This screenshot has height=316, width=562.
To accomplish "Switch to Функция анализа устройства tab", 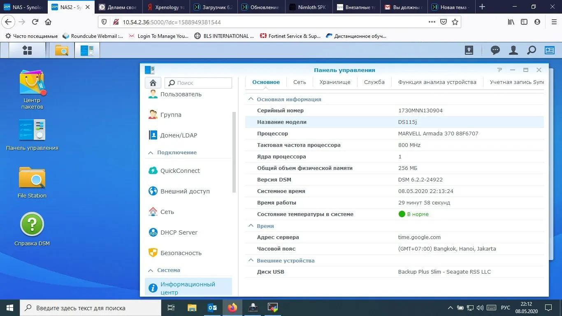I will 437,82.
